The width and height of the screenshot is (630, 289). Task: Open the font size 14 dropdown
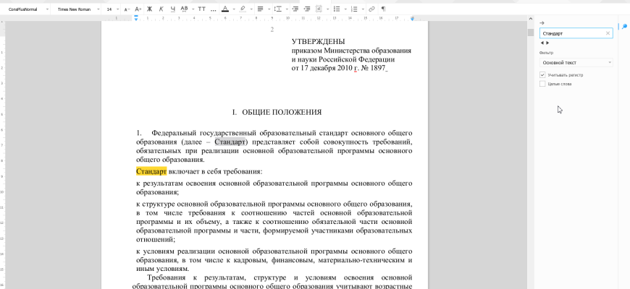112,9
